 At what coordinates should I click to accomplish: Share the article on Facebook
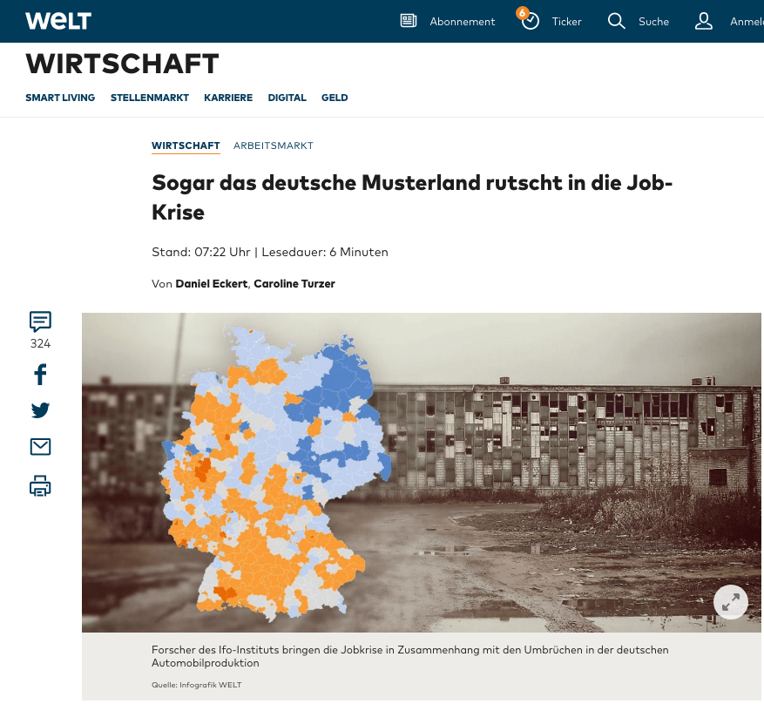coord(40,375)
